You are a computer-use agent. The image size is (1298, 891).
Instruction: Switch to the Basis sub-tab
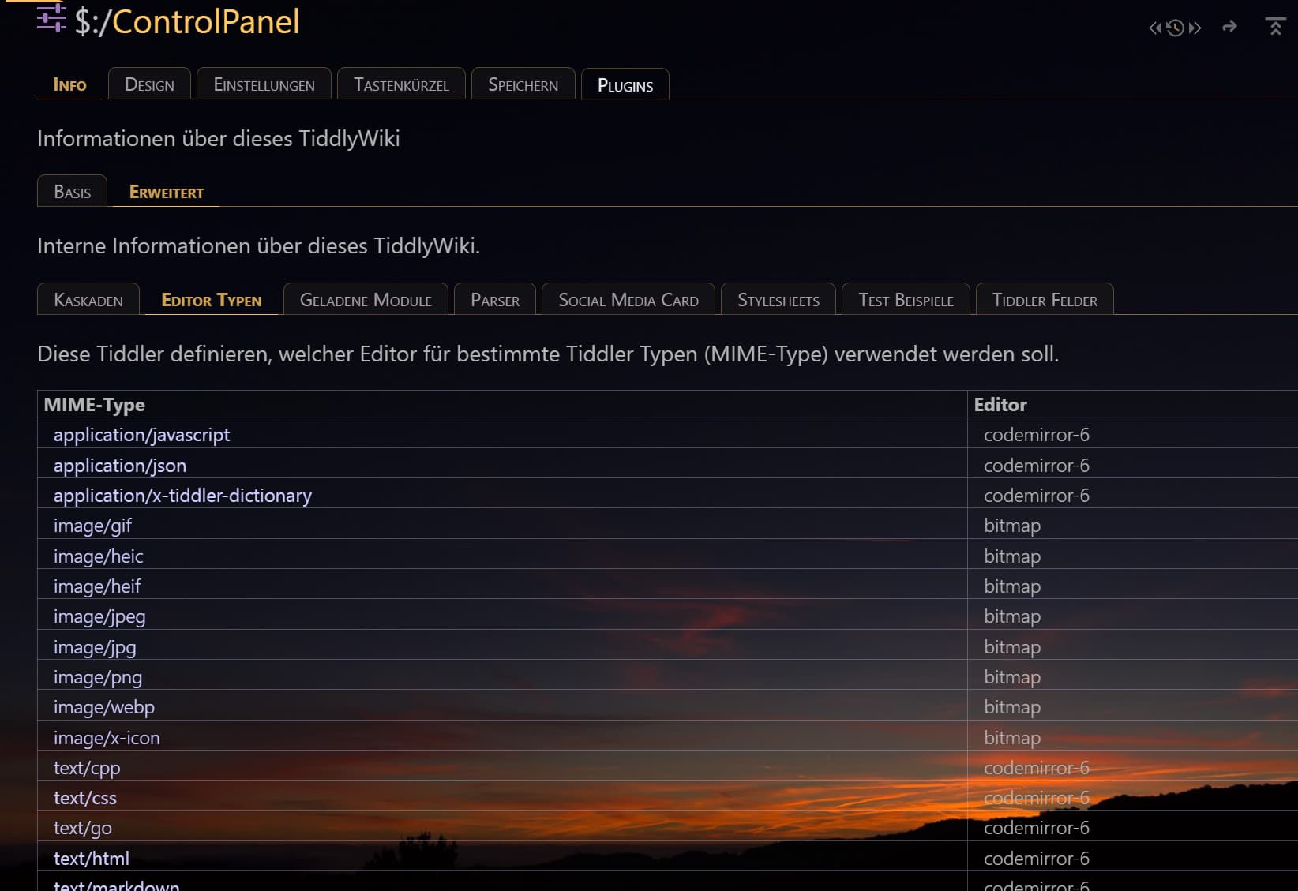click(72, 192)
